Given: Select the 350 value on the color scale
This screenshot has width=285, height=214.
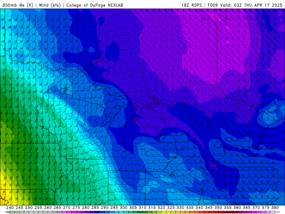Looking at the screenshot, I should pyautogui.click(x=218, y=208).
